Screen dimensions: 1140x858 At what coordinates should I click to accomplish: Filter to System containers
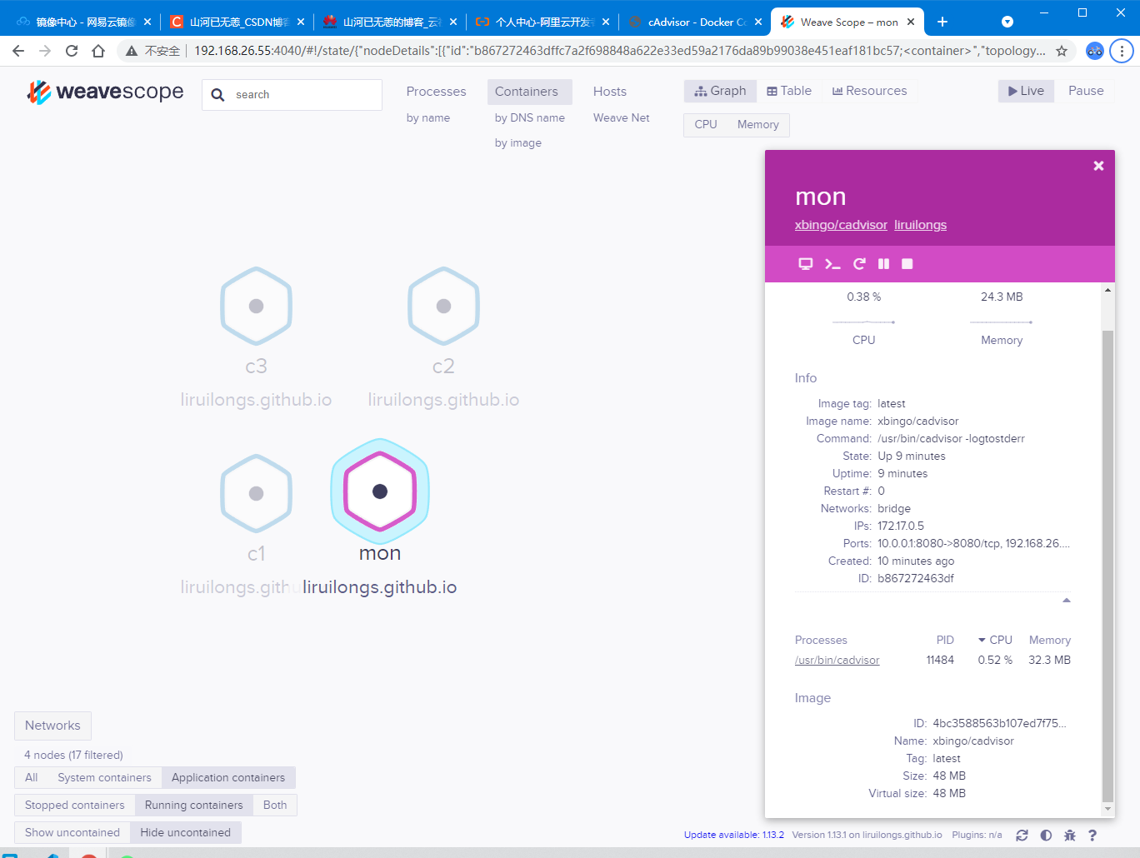coord(105,777)
